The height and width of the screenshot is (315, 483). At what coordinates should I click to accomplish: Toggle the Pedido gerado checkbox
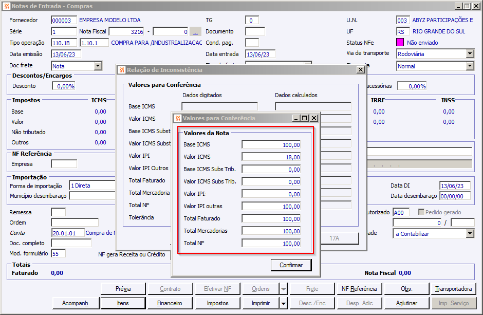421,212
